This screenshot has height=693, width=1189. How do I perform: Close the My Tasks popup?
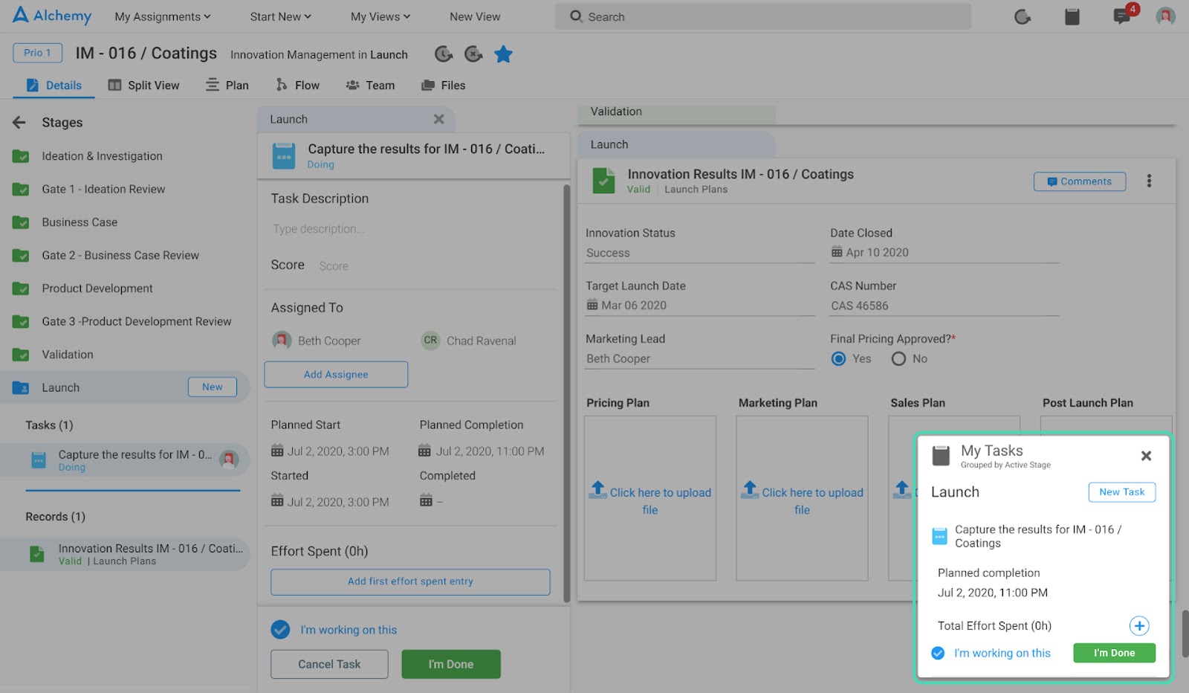[x=1146, y=456]
